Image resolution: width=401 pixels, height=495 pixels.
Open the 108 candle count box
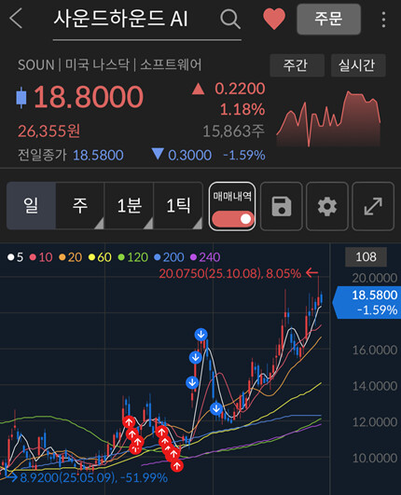click(366, 257)
